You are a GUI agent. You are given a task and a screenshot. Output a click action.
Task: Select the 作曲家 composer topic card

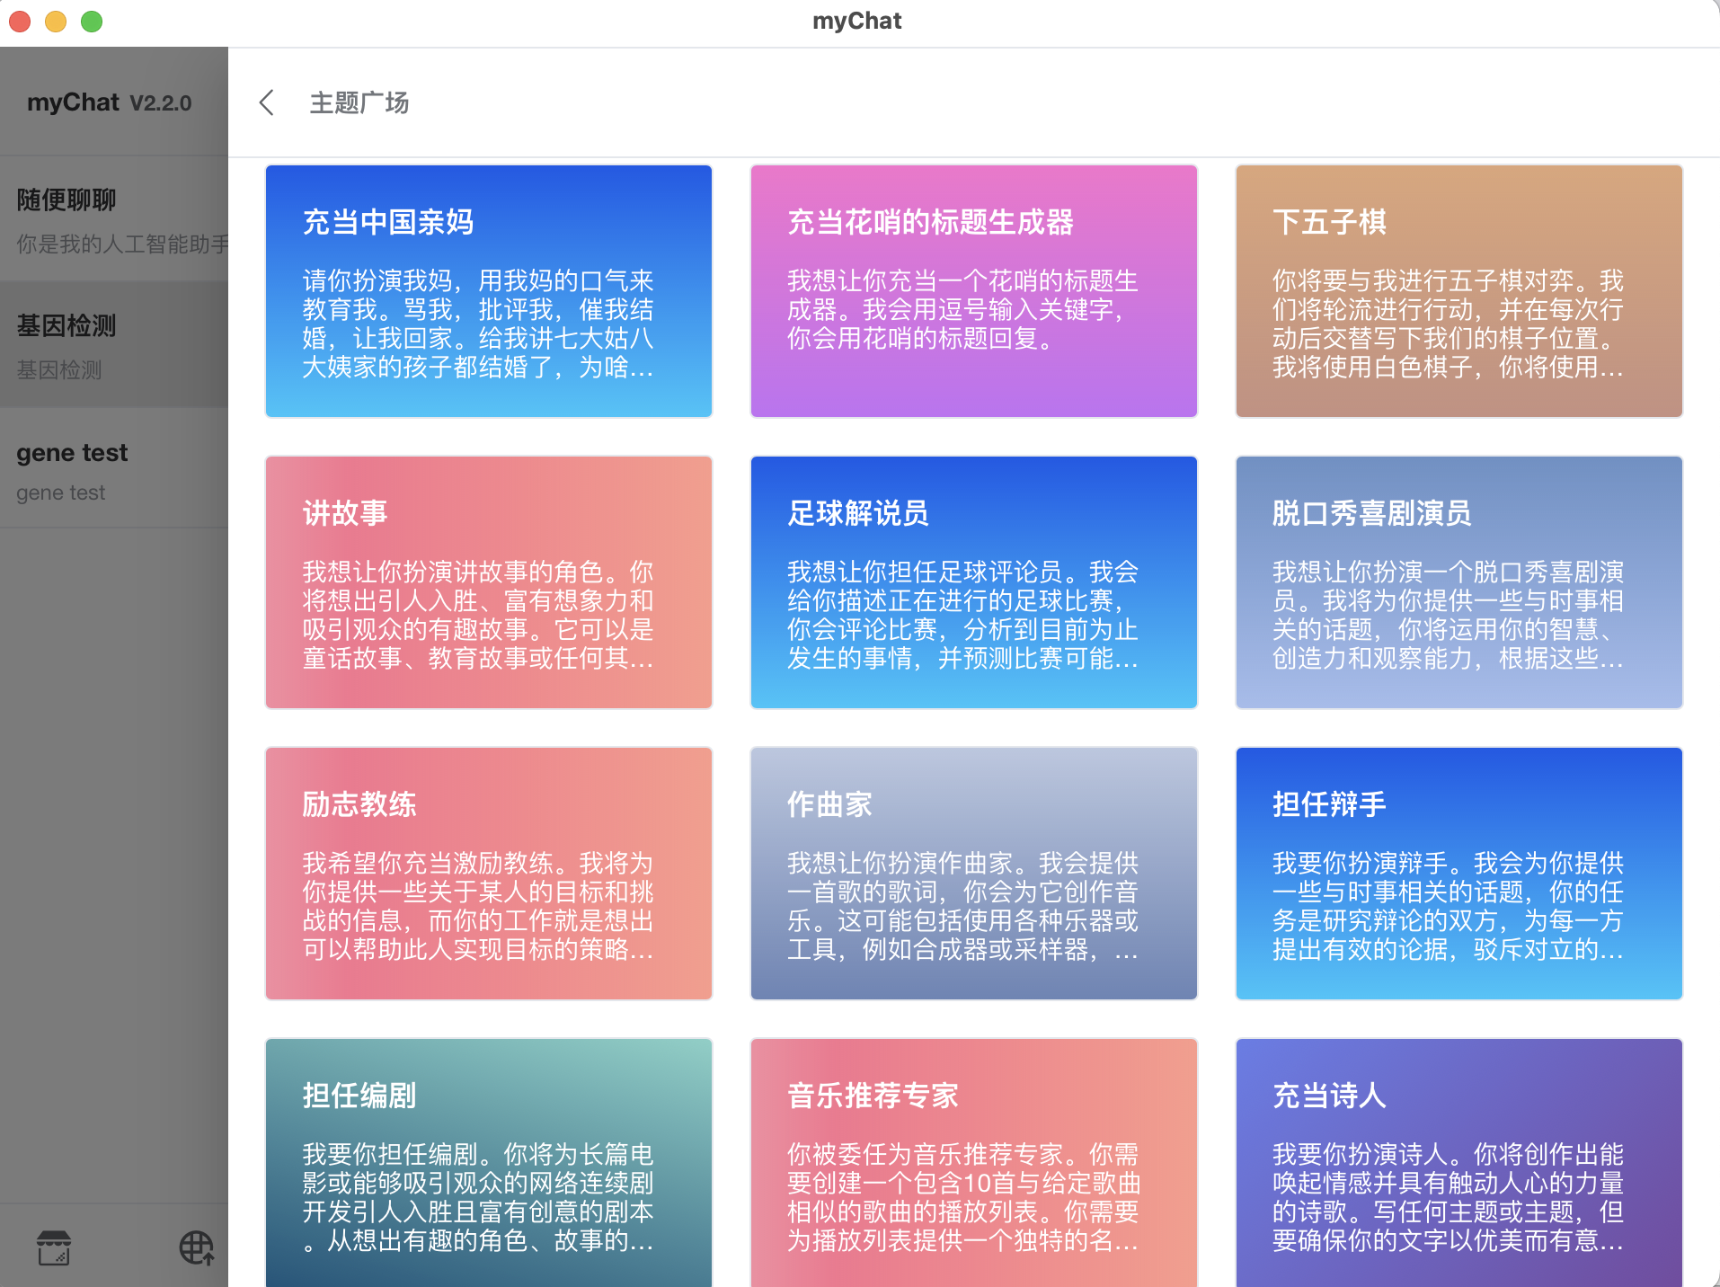point(972,873)
